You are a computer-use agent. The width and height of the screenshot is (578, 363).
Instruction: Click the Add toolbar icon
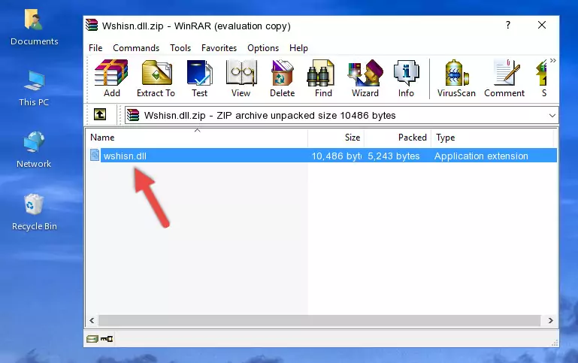111,78
